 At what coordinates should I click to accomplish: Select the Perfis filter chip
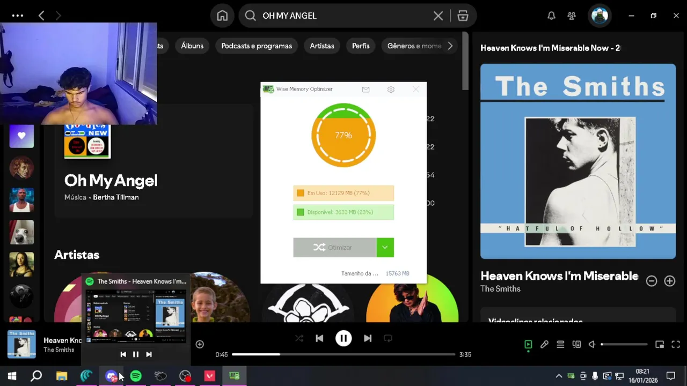coord(361,46)
